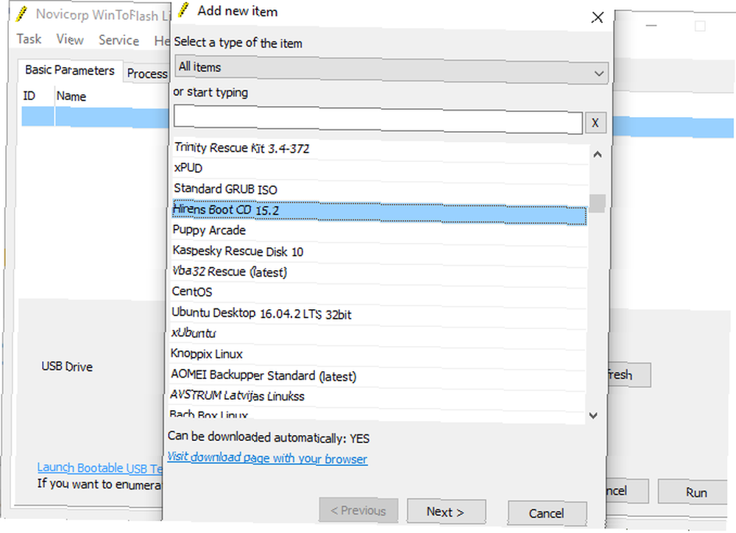The image size is (736, 533).
Task: Select Hirens Boot CD 15.2 entry
Action: coord(380,212)
